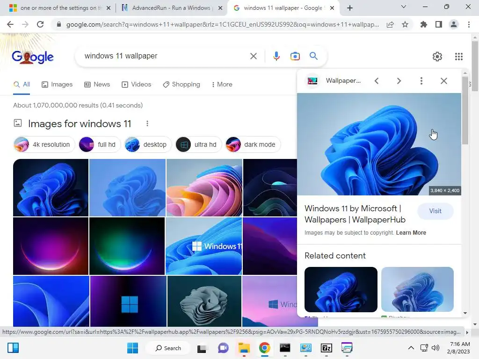Open the magenta glowing arc wallpaper result
The height and width of the screenshot is (359, 479).
51,246
